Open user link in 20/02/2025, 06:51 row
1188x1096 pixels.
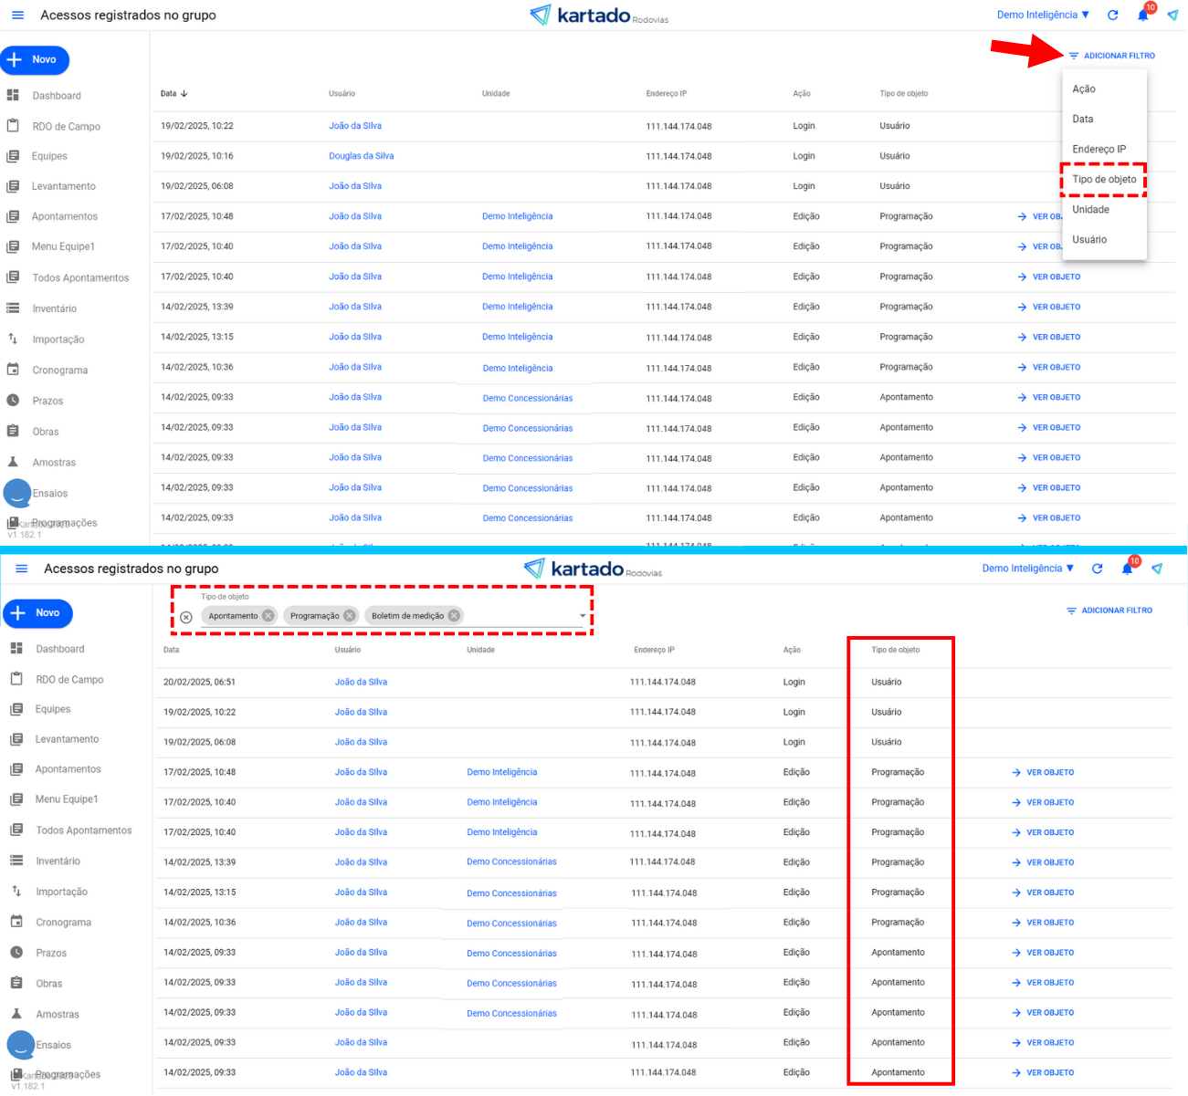coord(361,682)
